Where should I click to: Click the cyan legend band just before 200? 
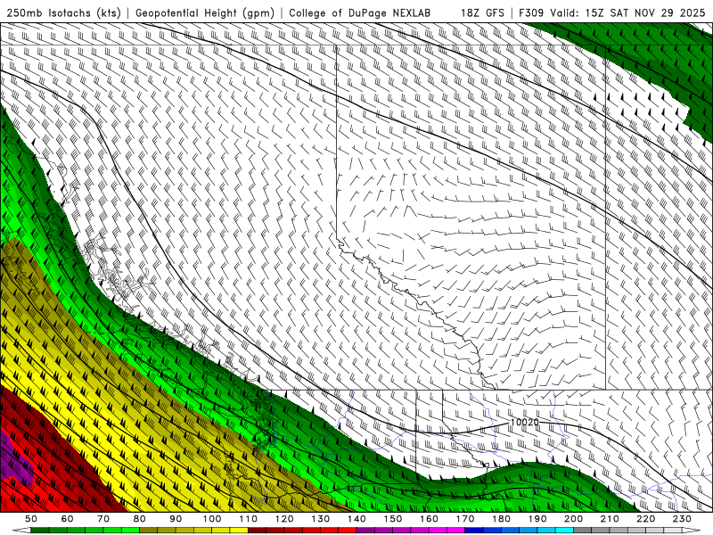pyautogui.click(x=564, y=531)
